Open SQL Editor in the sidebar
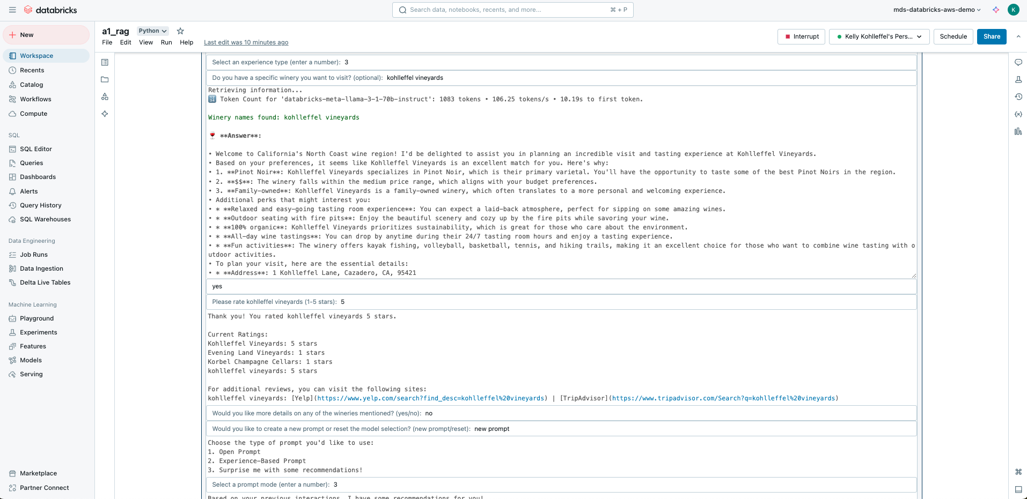This screenshot has height=499, width=1027. (46, 149)
